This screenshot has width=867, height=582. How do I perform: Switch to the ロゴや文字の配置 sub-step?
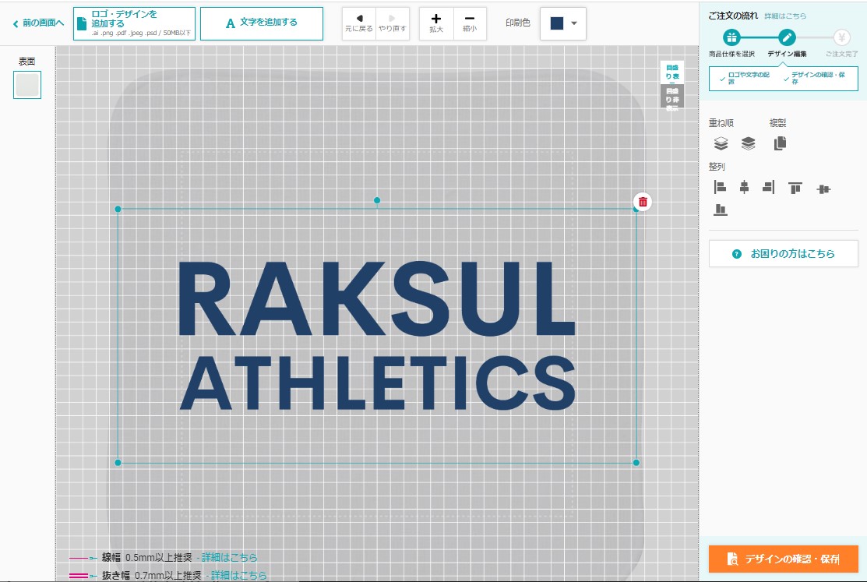[x=745, y=78]
